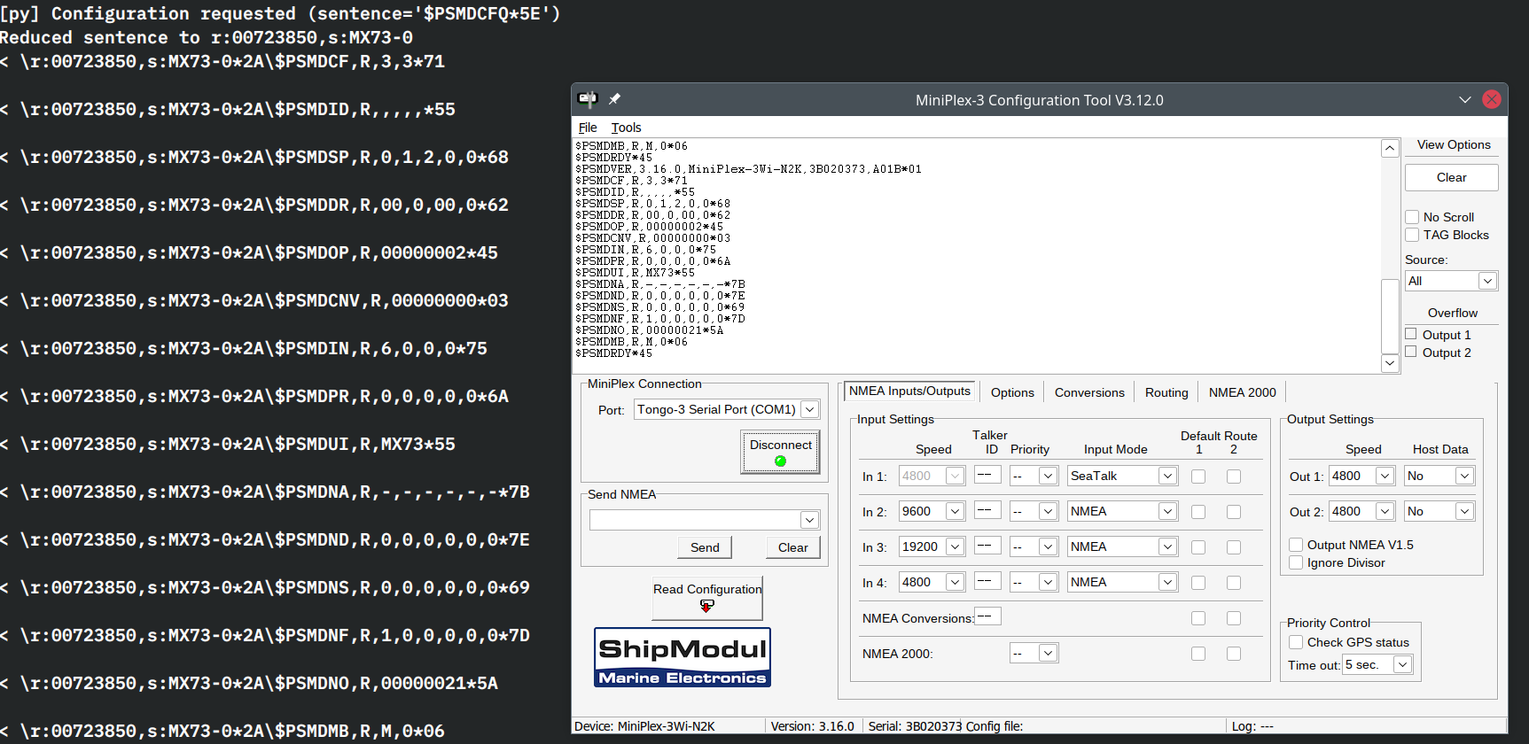The width and height of the screenshot is (1529, 744).
Task: Click the ShipModul Marine Electronics logo
Action: 683,657
